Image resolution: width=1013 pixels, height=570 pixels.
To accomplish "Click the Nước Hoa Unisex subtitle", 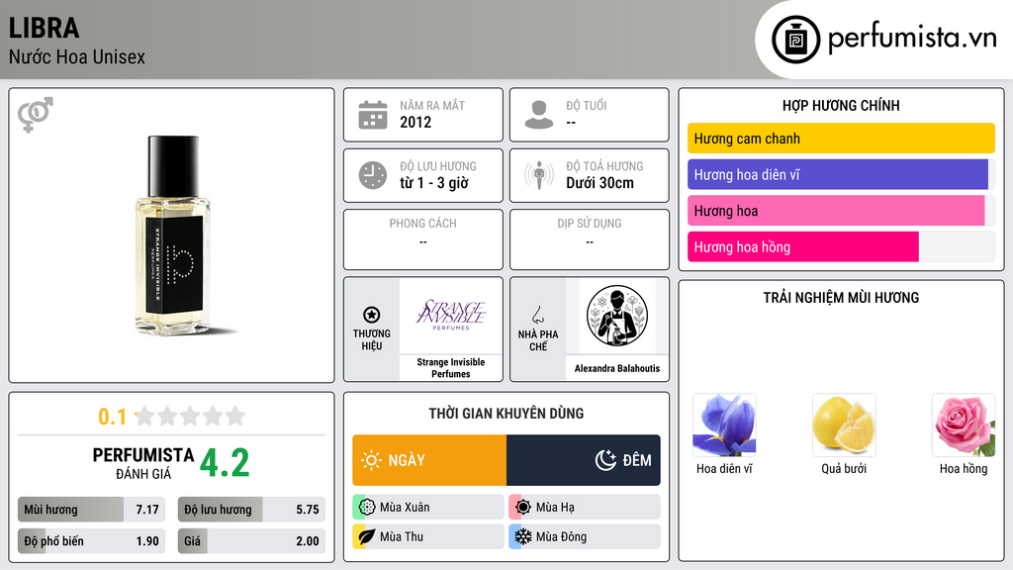I will [77, 56].
